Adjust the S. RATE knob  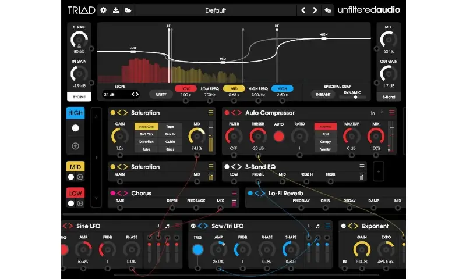(79, 40)
